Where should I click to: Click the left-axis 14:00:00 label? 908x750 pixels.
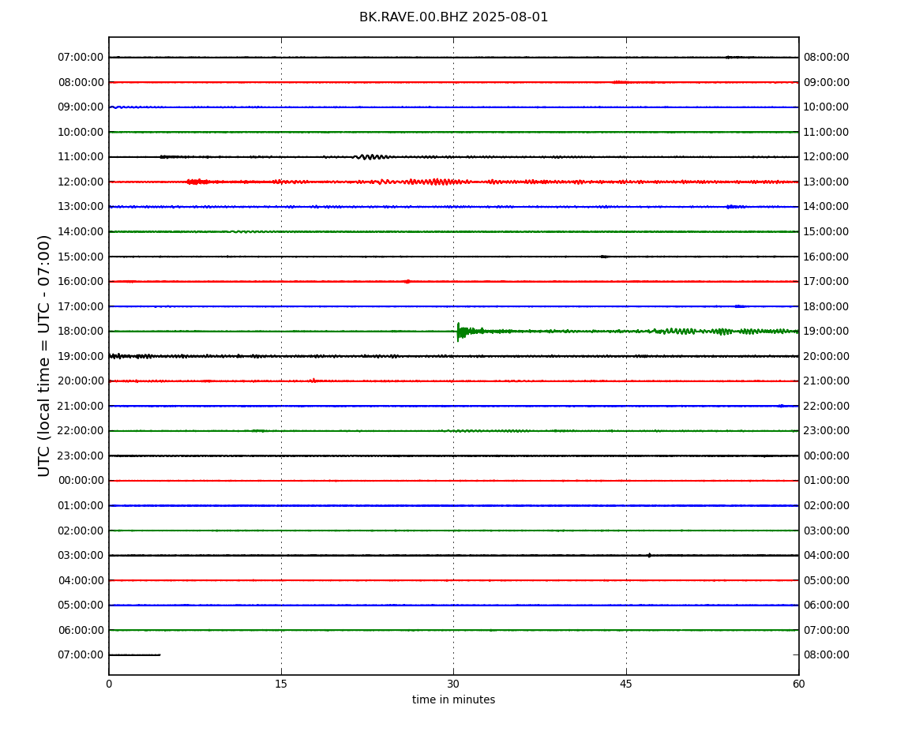point(81,231)
